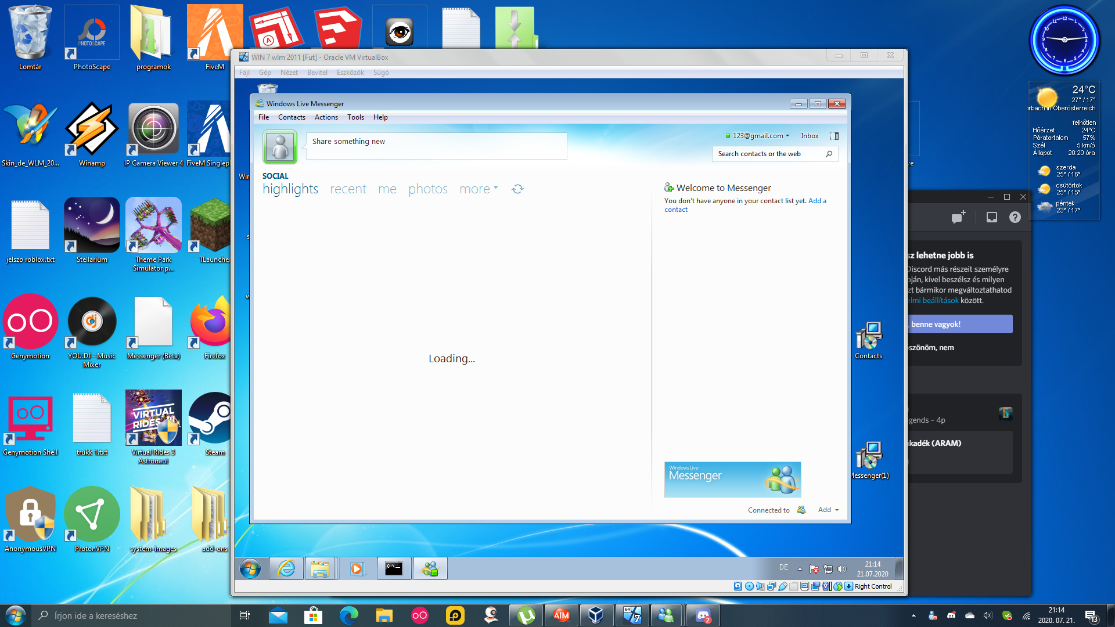Screen dimensions: 1115x627
Task: Open host notification center icon
Action: [1091, 616]
